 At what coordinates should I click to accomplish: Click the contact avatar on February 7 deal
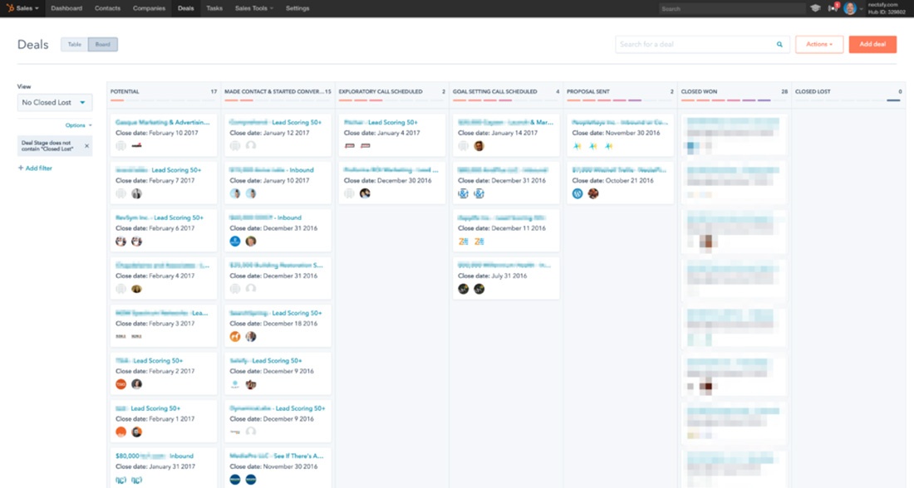(136, 193)
